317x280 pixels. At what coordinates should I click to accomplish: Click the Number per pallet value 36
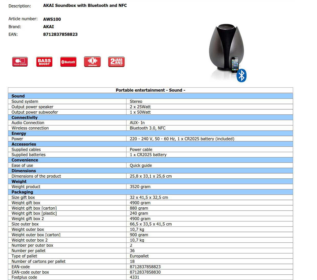coord(132,251)
